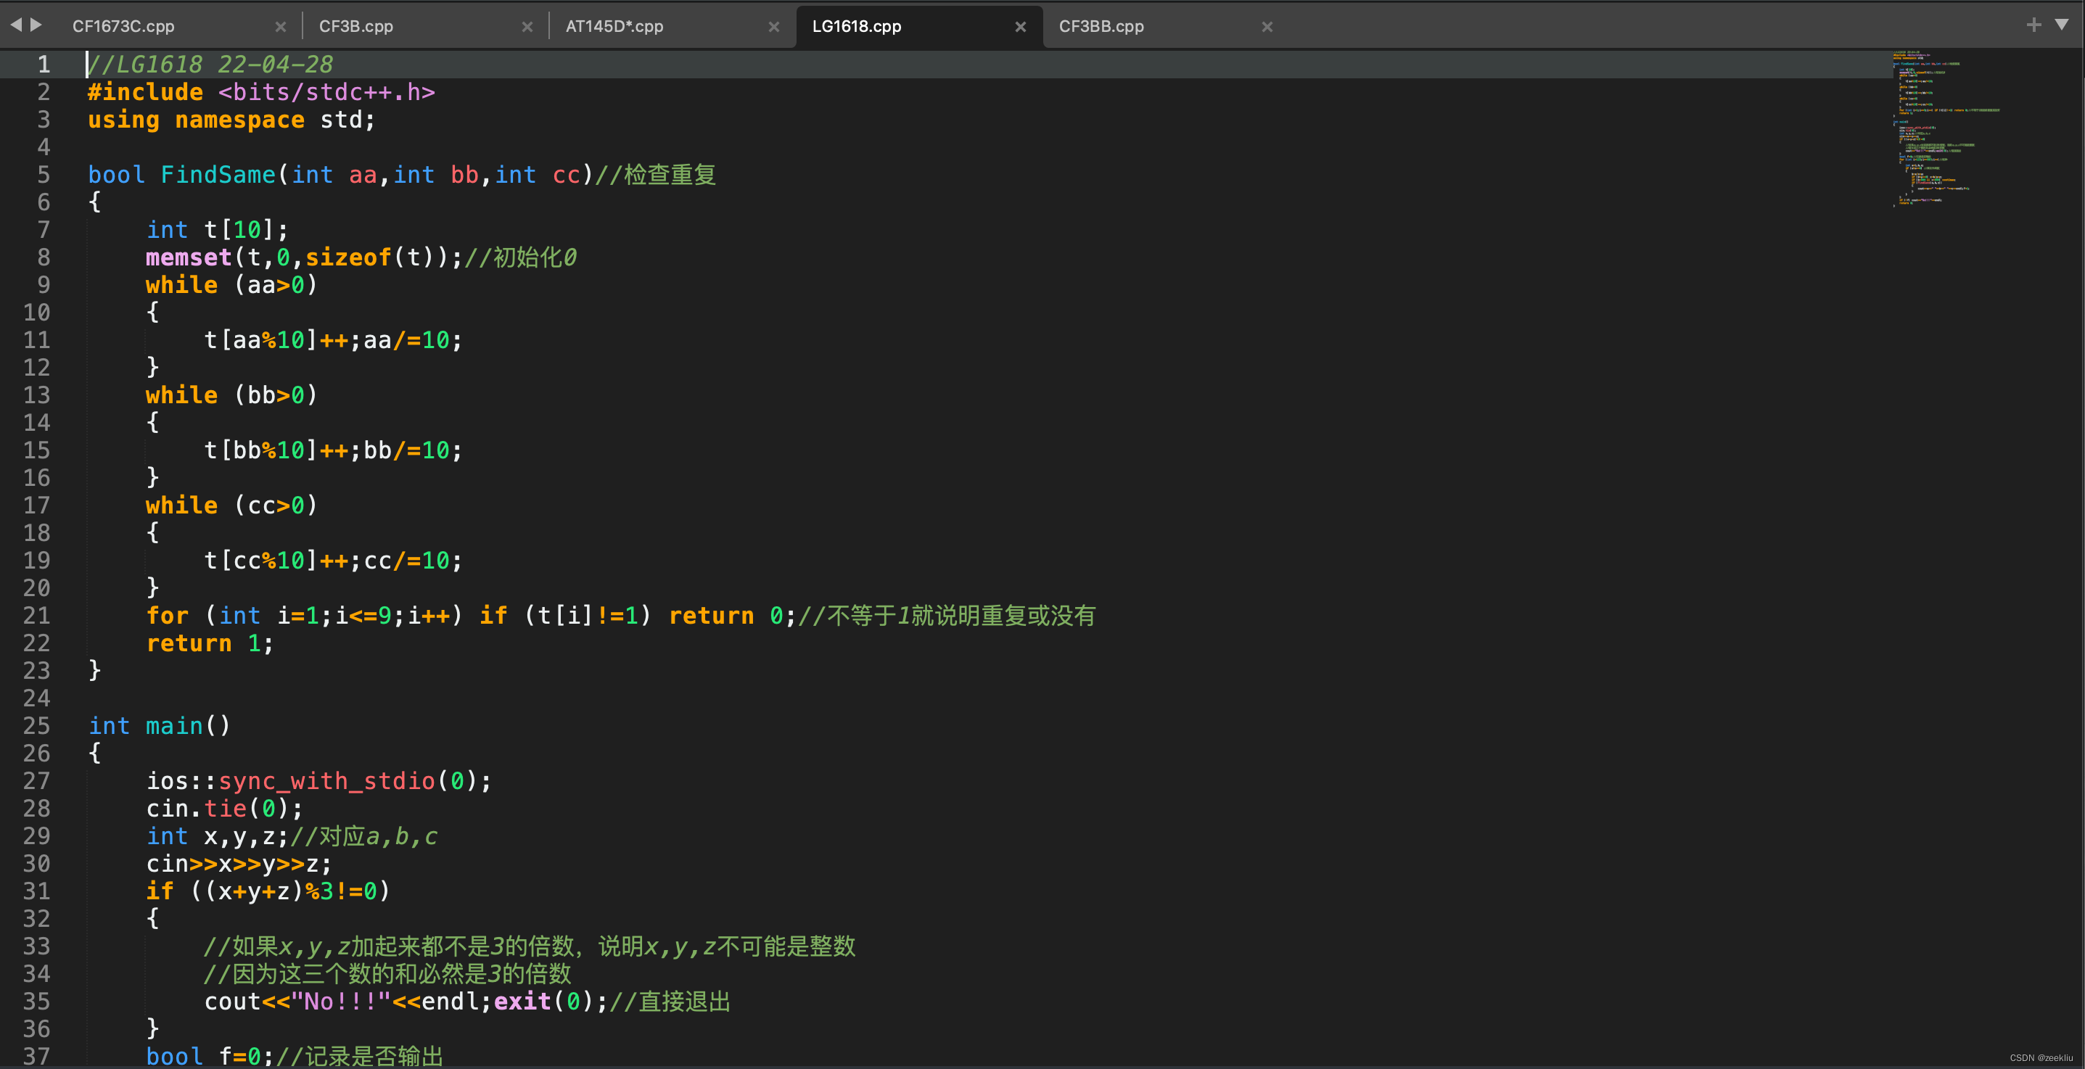Viewport: 2085px width, 1069px height.
Task: Click line number 25 in the gutter
Action: [x=36, y=726]
